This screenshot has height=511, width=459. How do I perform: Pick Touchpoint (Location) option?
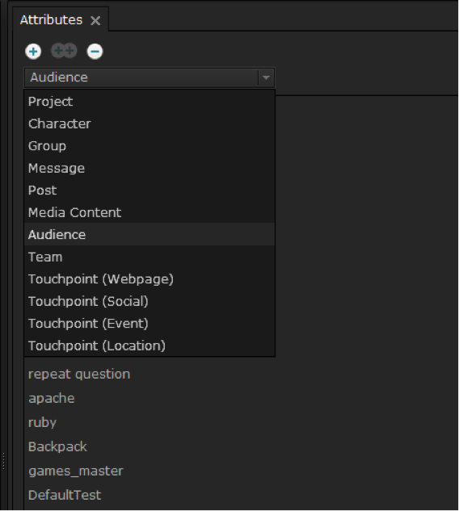click(x=149, y=346)
